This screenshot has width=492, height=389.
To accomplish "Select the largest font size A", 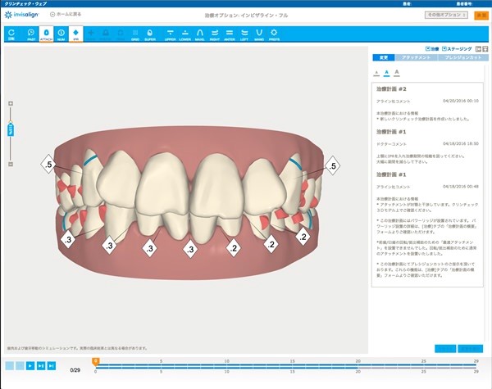I will (396, 72).
